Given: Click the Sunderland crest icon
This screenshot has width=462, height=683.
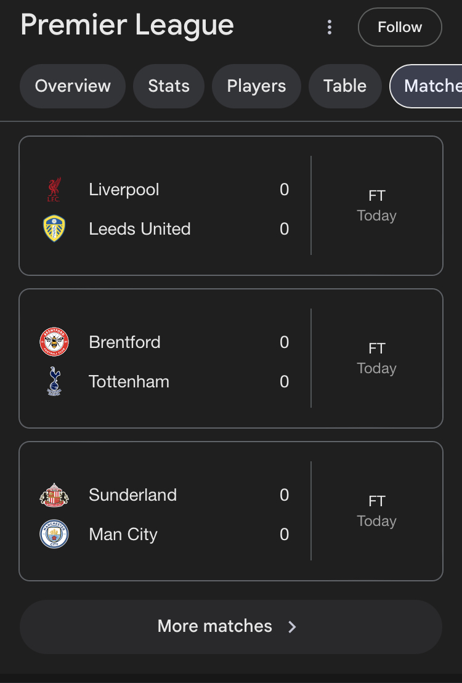Looking at the screenshot, I should pos(54,495).
